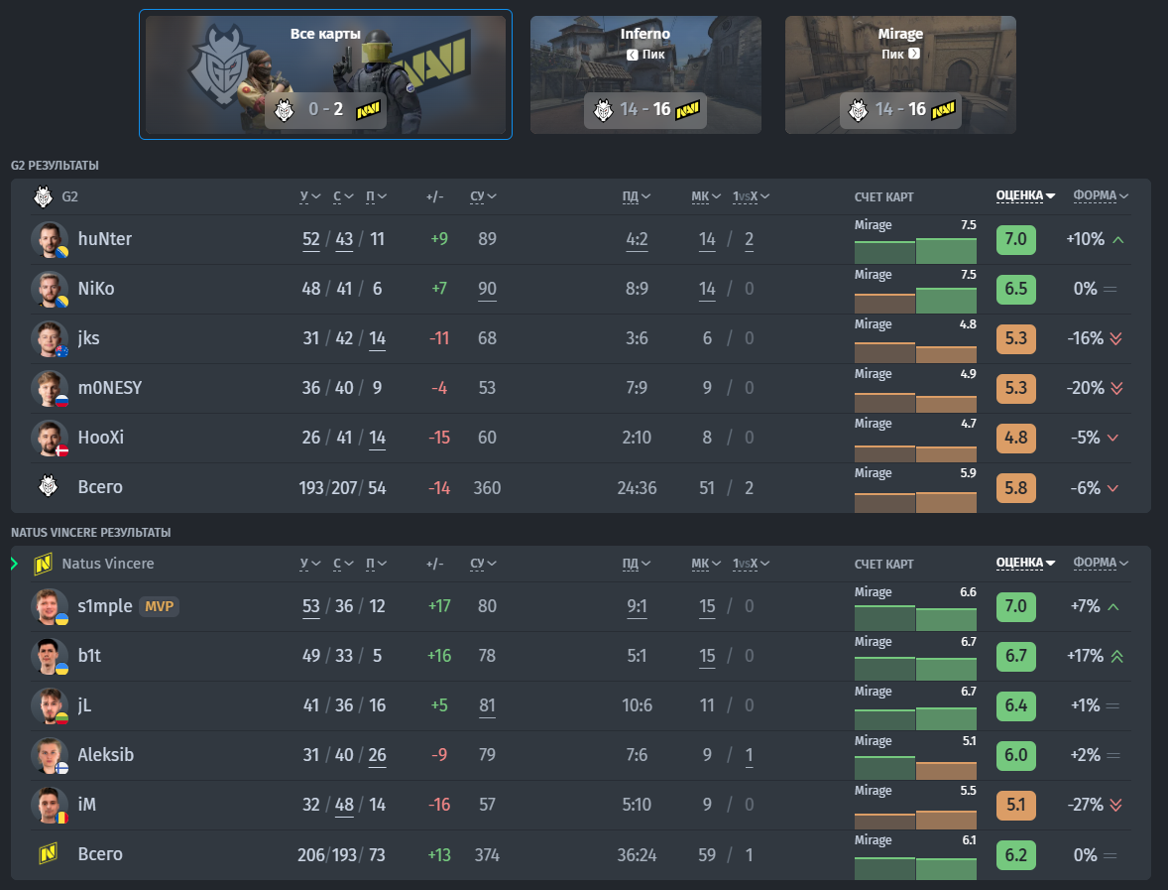Open NiKo's player profile link
Screen dimensions: 1168x890
[96, 289]
